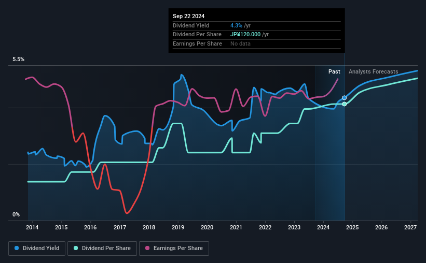Click the Past region label
The image size is (426, 263).
pyautogui.click(x=334, y=71)
